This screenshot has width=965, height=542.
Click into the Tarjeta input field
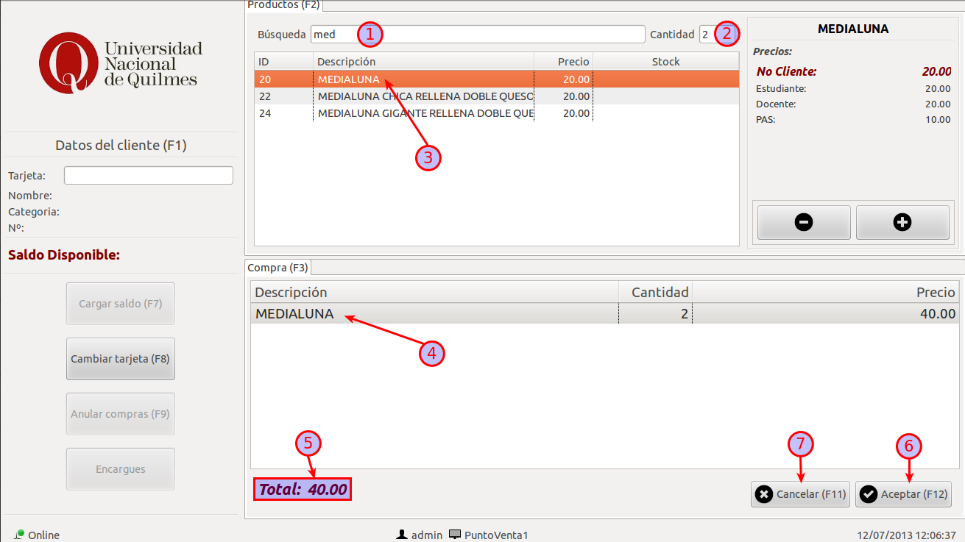pos(149,176)
